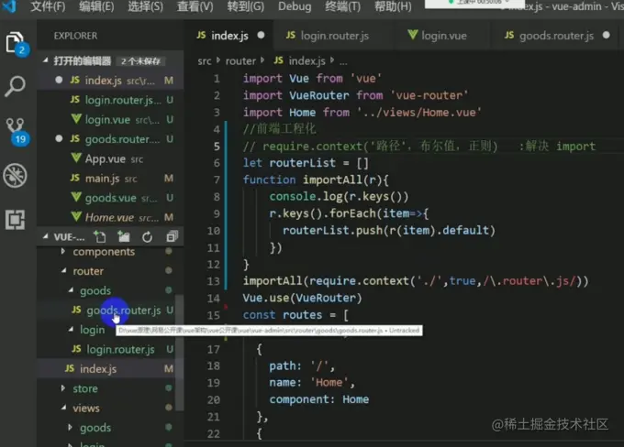Collapse the 打开的编辑器 section

(46, 60)
